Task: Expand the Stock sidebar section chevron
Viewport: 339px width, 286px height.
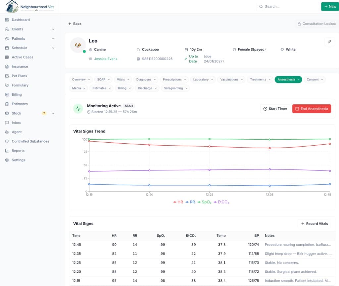Action: (x=53, y=113)
